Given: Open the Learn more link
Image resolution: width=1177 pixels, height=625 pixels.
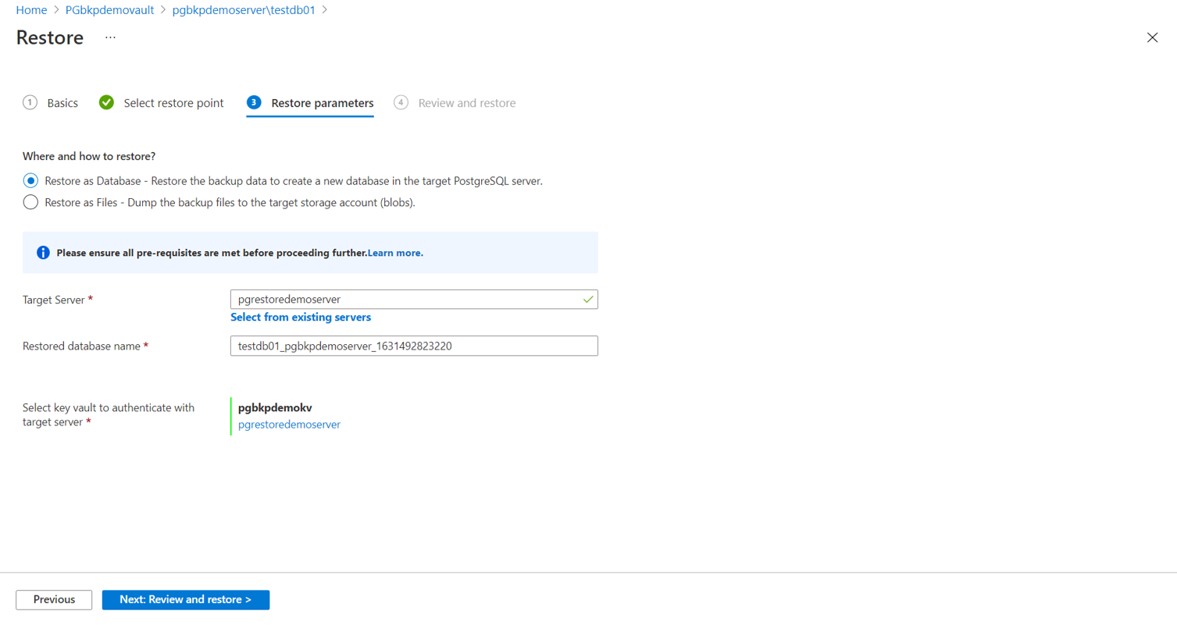Looking at the screenshot, I should point(395,252).
